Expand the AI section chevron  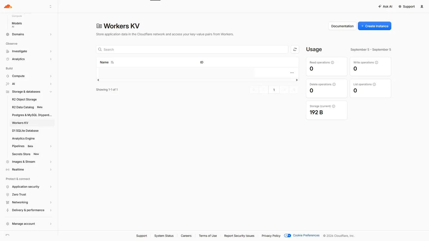[x=51, y=84]
